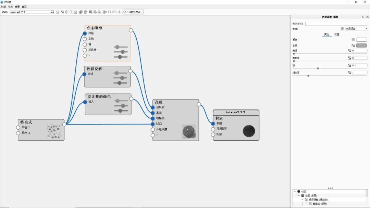Click the 不透明度 input socket on 高级 node
The width and height of the screenshot is (370, 208).
point(153,129)
